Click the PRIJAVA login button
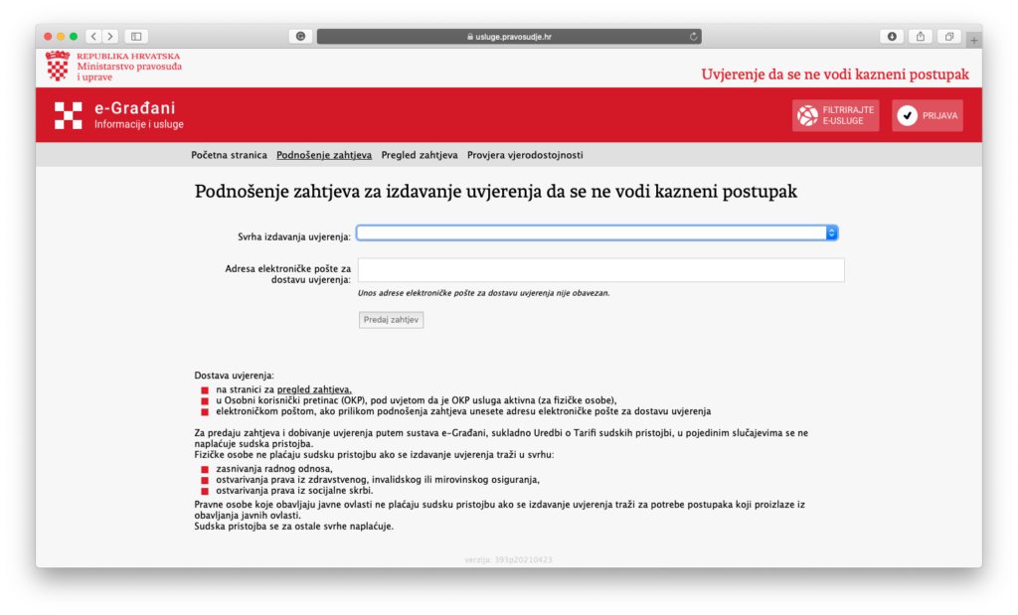The height and width of the screenshot is (615, 1018). point(927,115)
